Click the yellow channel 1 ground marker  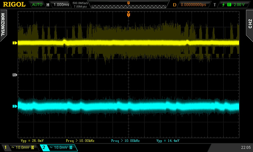click(15, 43)
